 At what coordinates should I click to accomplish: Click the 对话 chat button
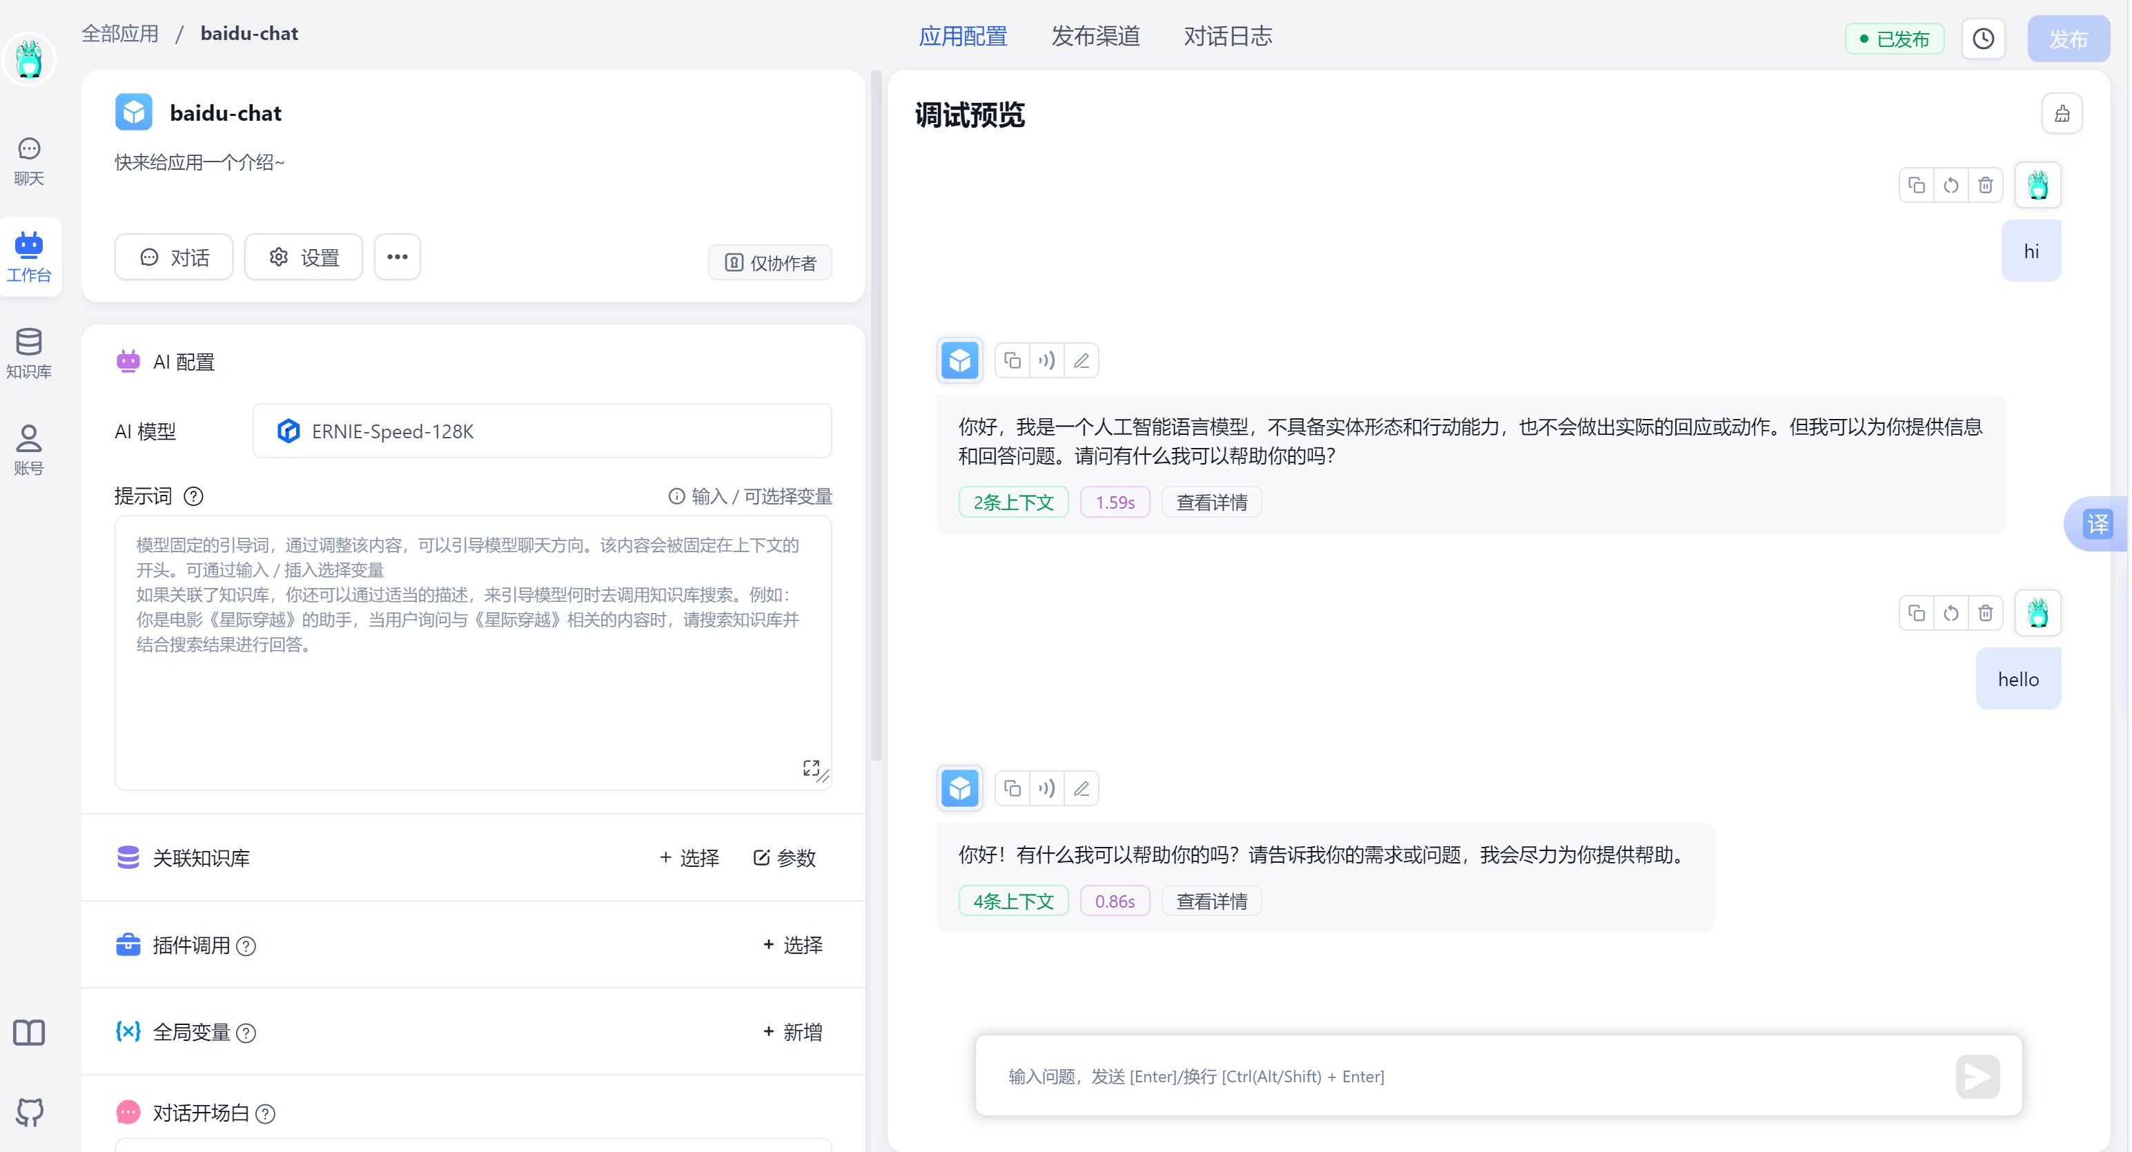[174, 257]
